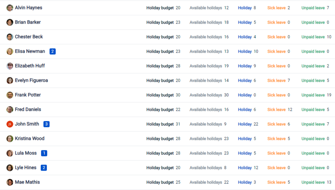Click the blue badge 3 next to John Smith
Viewport: 335px width, 190px height.
coord(47,124)
